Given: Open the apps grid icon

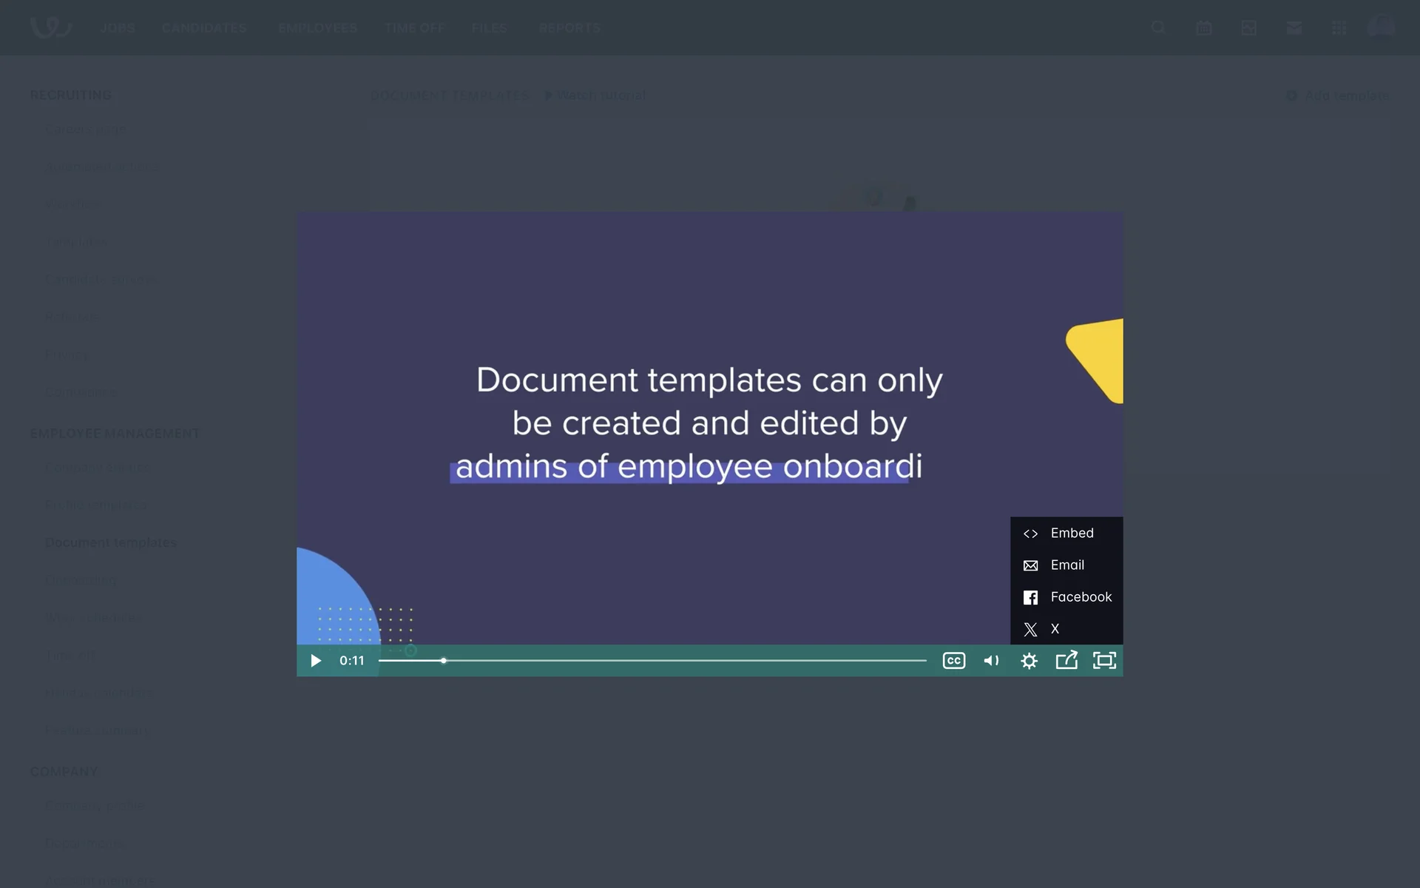Looking at the screenshot, I should [1339, 28].
